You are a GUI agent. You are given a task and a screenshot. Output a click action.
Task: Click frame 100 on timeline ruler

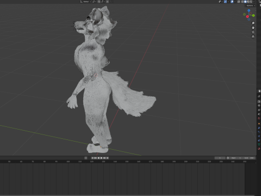tap(68, 161)
